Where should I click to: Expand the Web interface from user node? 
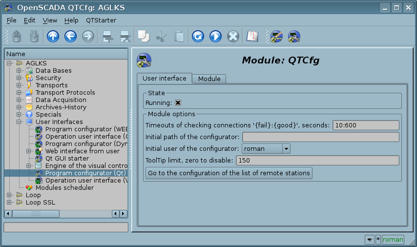[28, 151]
